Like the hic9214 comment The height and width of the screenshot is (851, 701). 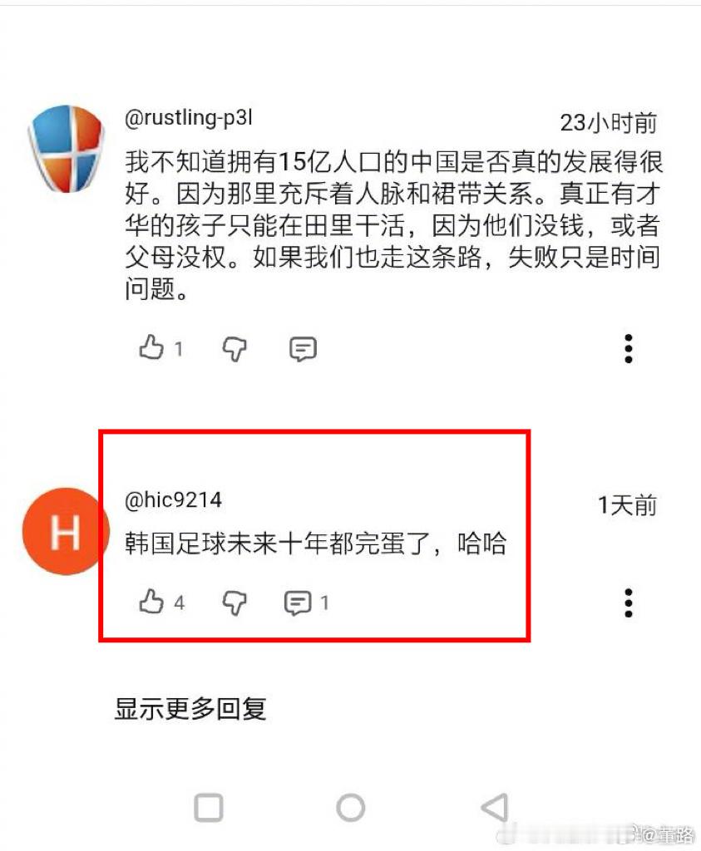[151, 602]
